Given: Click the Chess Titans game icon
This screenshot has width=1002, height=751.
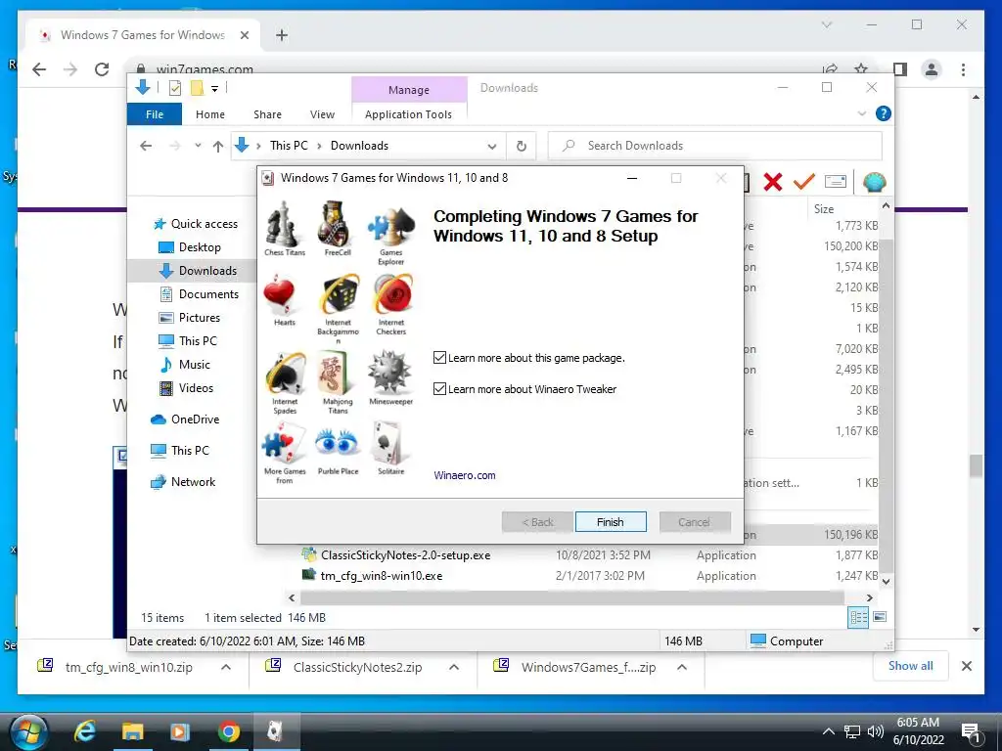Looking at the screenshot, I should (x=285, y=224).
